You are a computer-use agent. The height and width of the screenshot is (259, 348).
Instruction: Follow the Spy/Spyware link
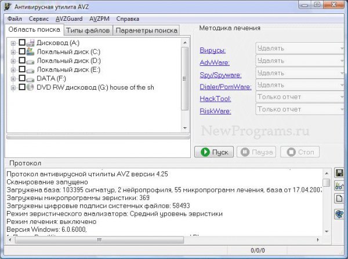click(x=220, y=75)
